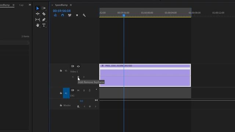Go to previous keyframe on Video 1
The width and height of the screenshot is (235, 132).
pyautogui.click(x=73, y=77)
